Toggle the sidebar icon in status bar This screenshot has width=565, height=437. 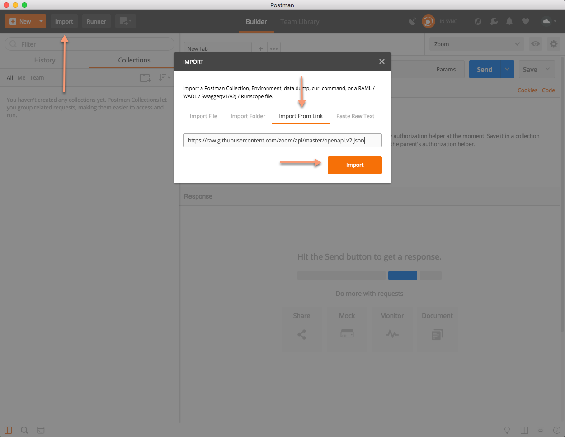[x=8, y=430]
